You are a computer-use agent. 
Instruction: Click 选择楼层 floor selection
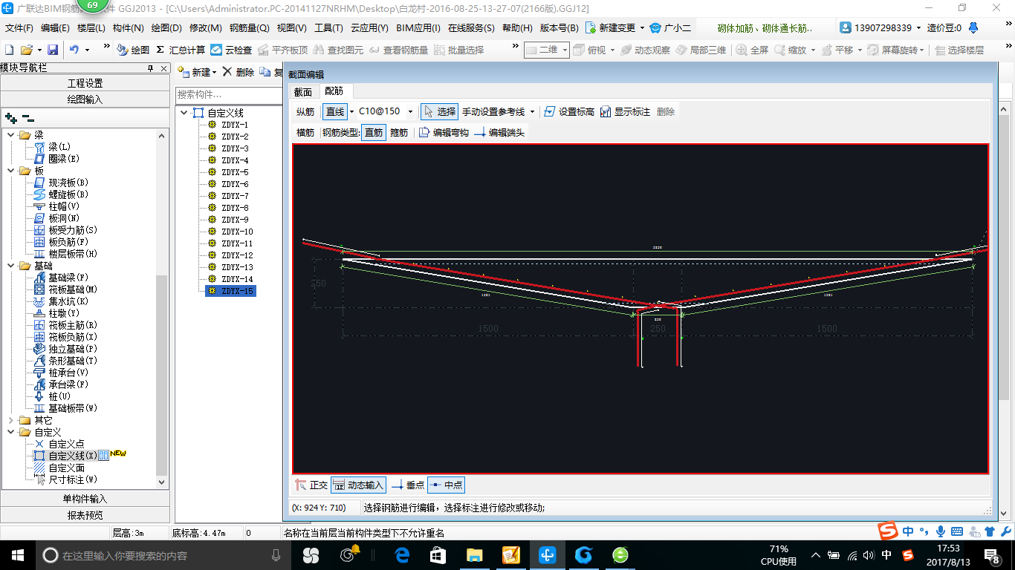pos(959,50)
